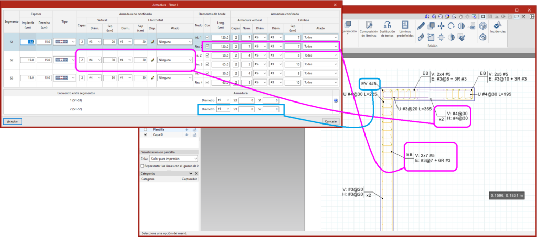Screen dimensions: 537x237
Task: Toggle Con checkbox for Ini.: 2 row
Action: pyautogui.click(x=207, y=55)
